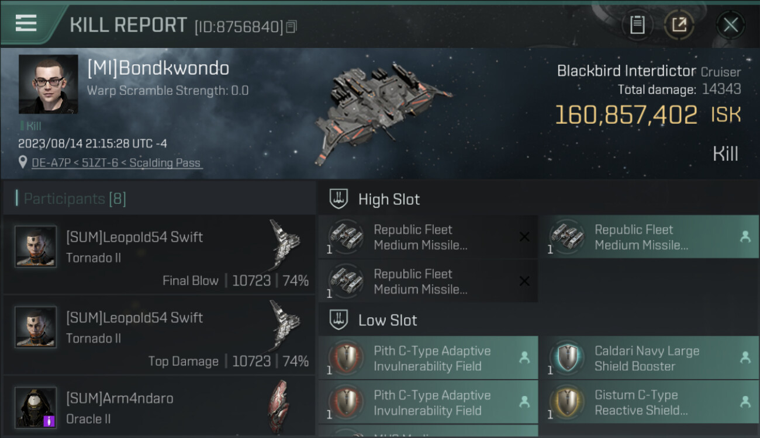
Task: Click the High Slot section icon
Action: click(339, 199)
